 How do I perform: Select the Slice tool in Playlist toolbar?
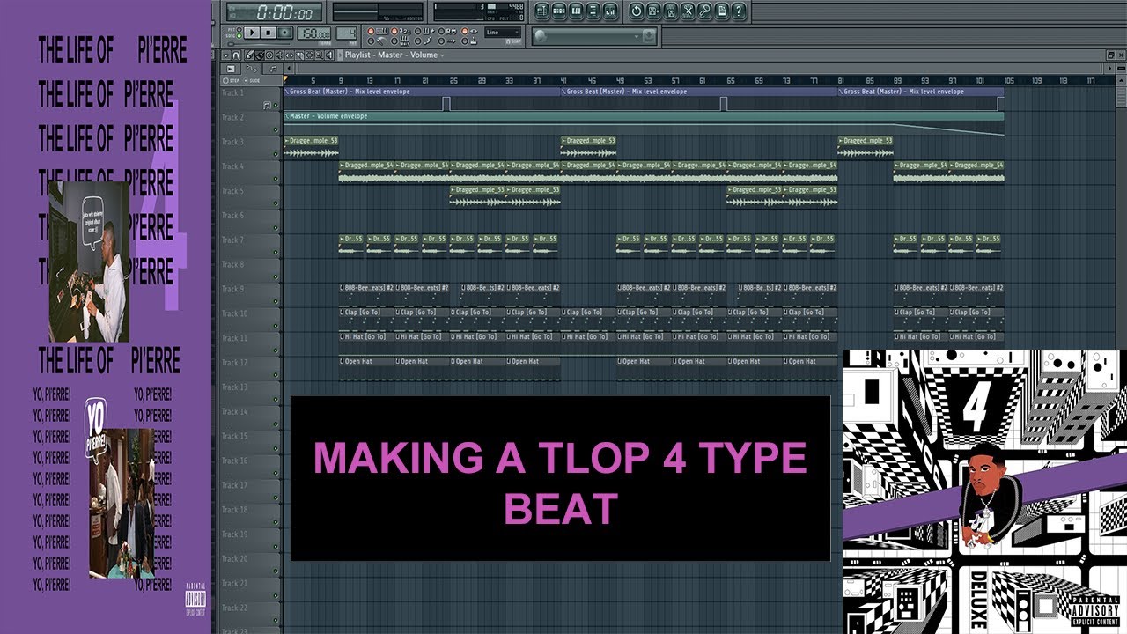[x=299, y=55]
